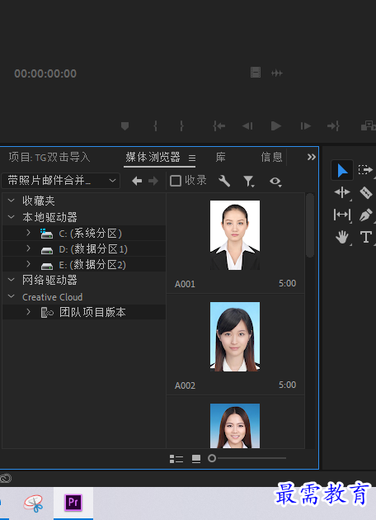Open the 带照片邮件合并 path dropdown
Image resolution: width=376 pixels, height=520 pixels.
pos(61,181)
